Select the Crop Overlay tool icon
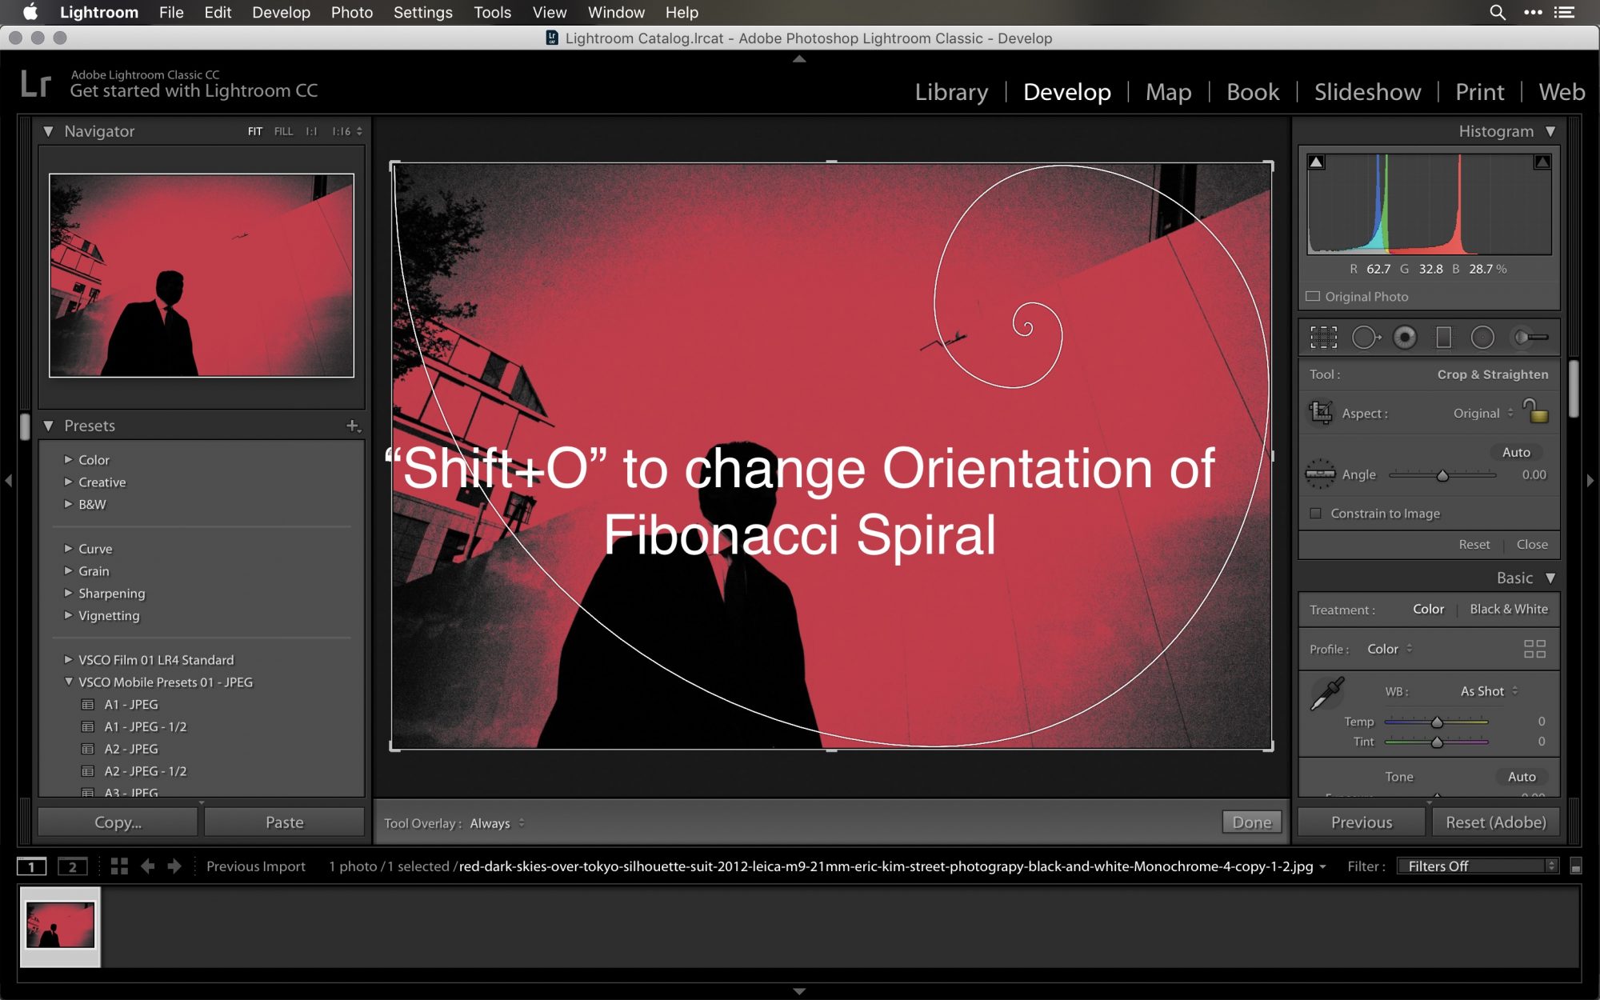The height and width of the screenshot is (1000, 1600). coord(1323,338)
